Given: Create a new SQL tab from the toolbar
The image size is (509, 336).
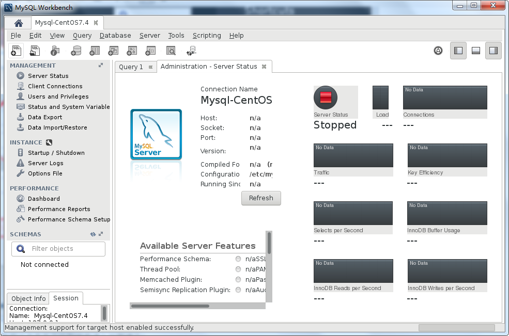Looking at the screenshot, I should (x=16, y=51).
